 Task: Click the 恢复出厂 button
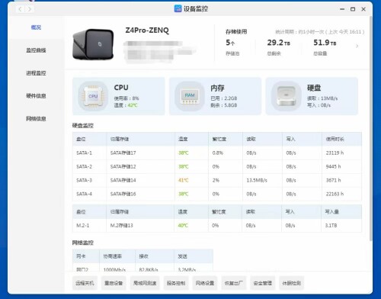[234, 283]
